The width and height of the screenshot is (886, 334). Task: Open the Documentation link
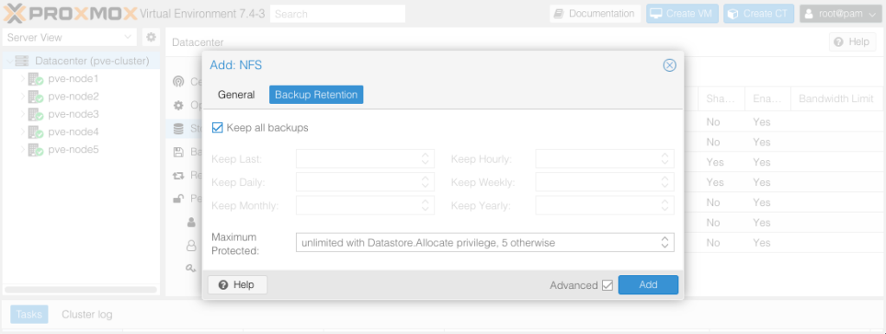595,14
